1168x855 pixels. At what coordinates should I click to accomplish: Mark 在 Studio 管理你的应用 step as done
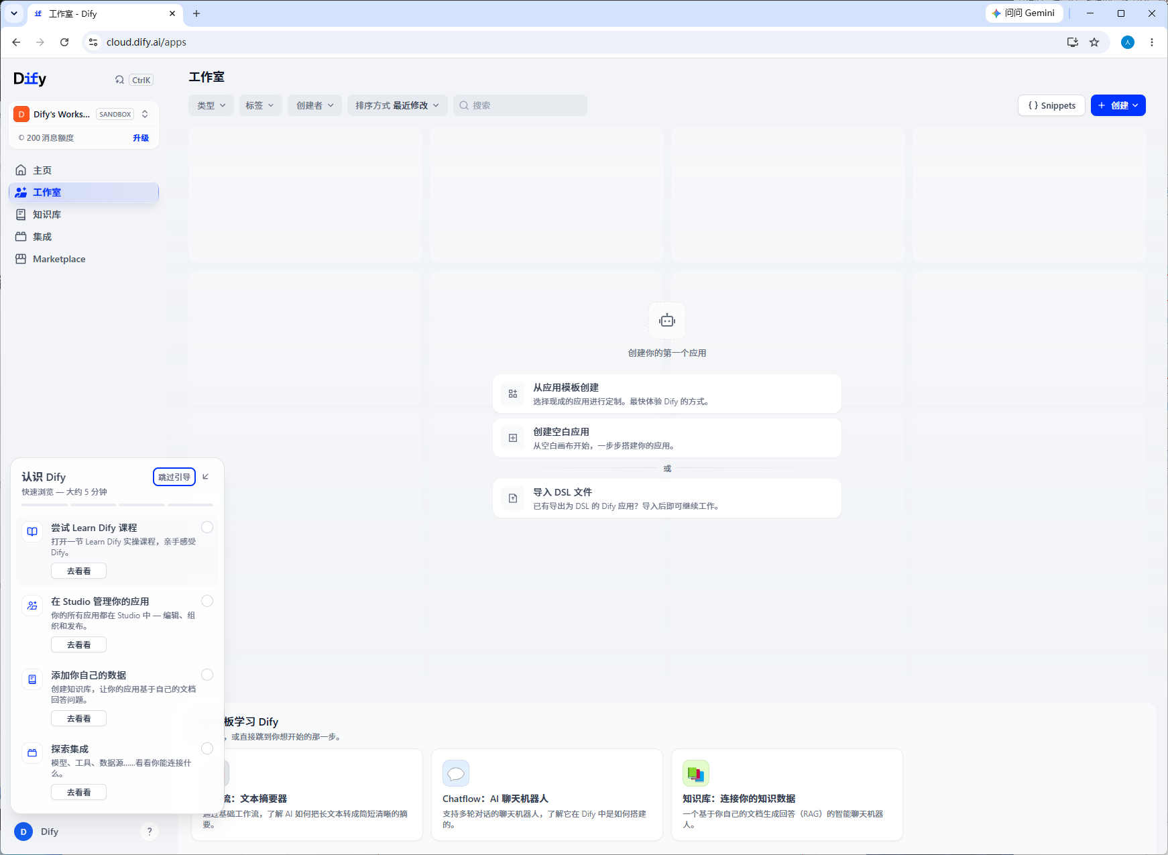pos(207,601)
